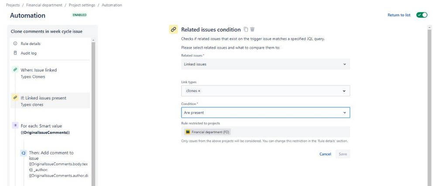436x186 pixels.
Task: Open the Link types dropdown
Action: [265, 91]
